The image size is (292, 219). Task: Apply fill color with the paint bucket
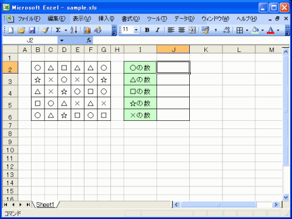(255, 30)
